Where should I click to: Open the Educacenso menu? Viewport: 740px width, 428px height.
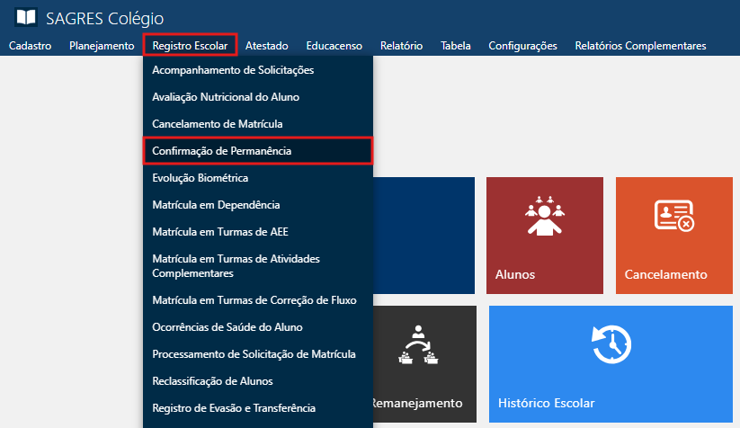click(334, 46)
